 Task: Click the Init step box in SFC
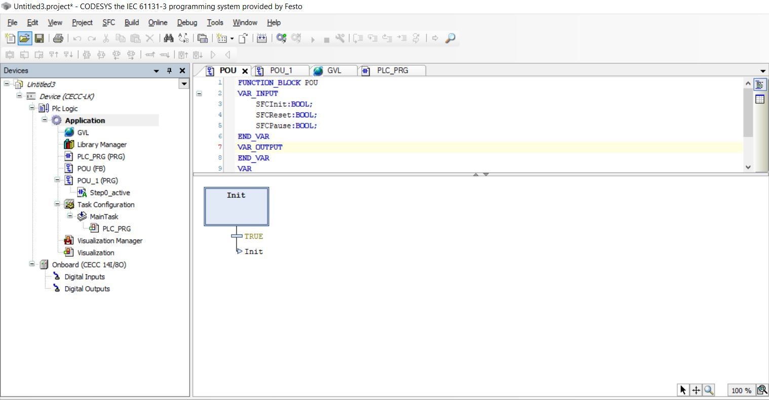236,206
